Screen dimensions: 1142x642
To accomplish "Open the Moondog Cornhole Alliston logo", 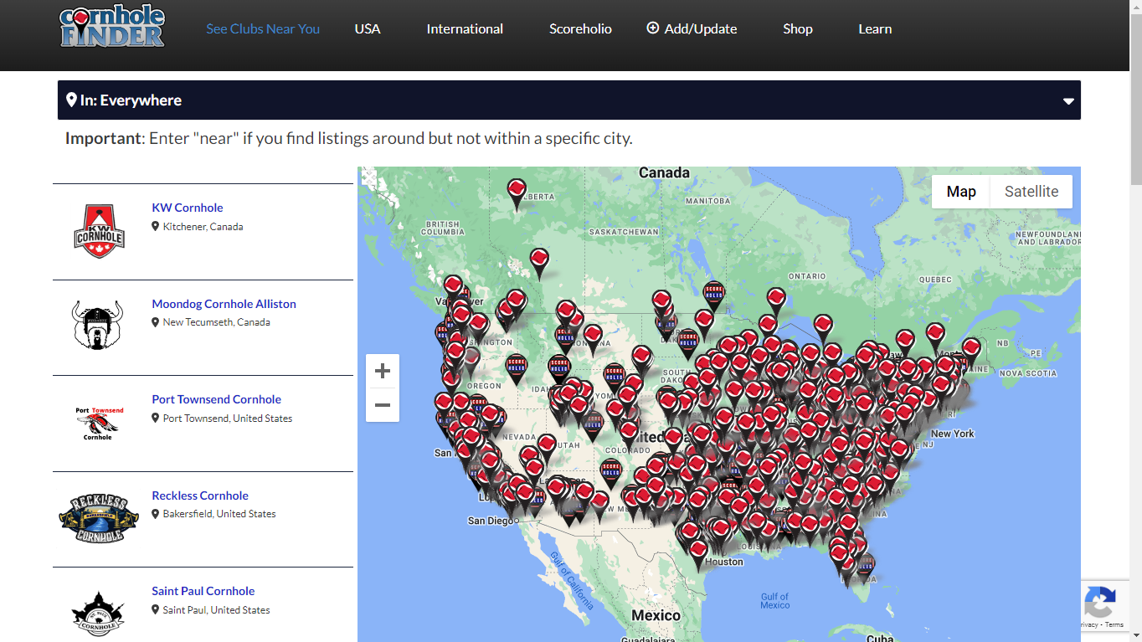I will coord(97,326).
